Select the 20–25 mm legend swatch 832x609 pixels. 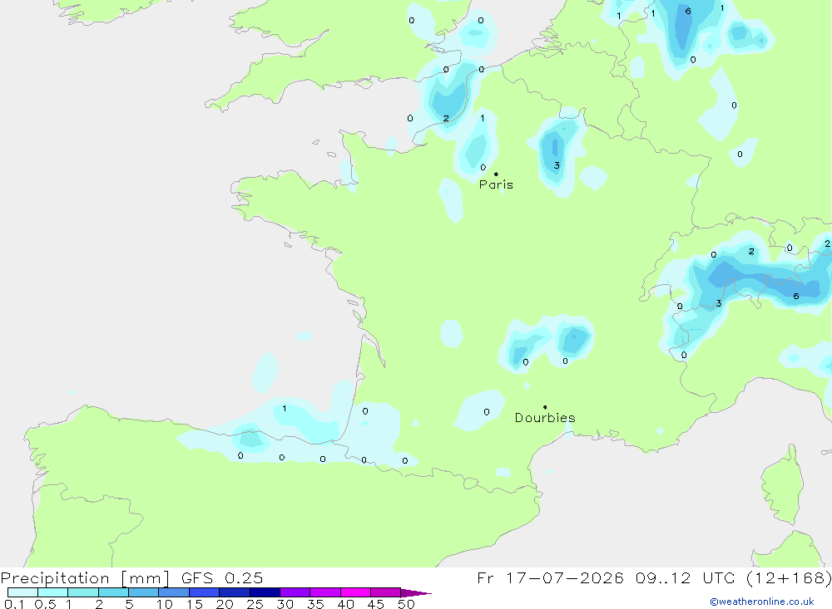[235, 592]
